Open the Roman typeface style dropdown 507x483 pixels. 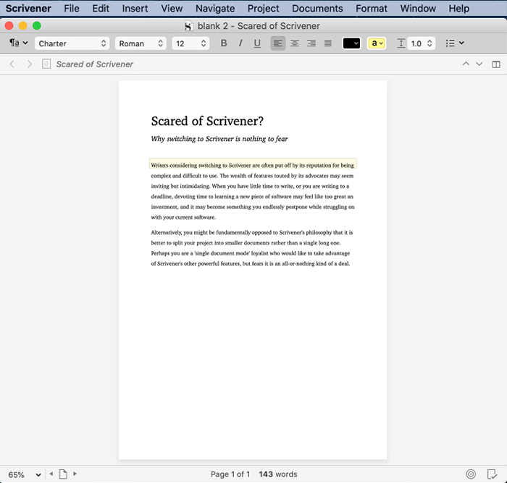[141, 43]
